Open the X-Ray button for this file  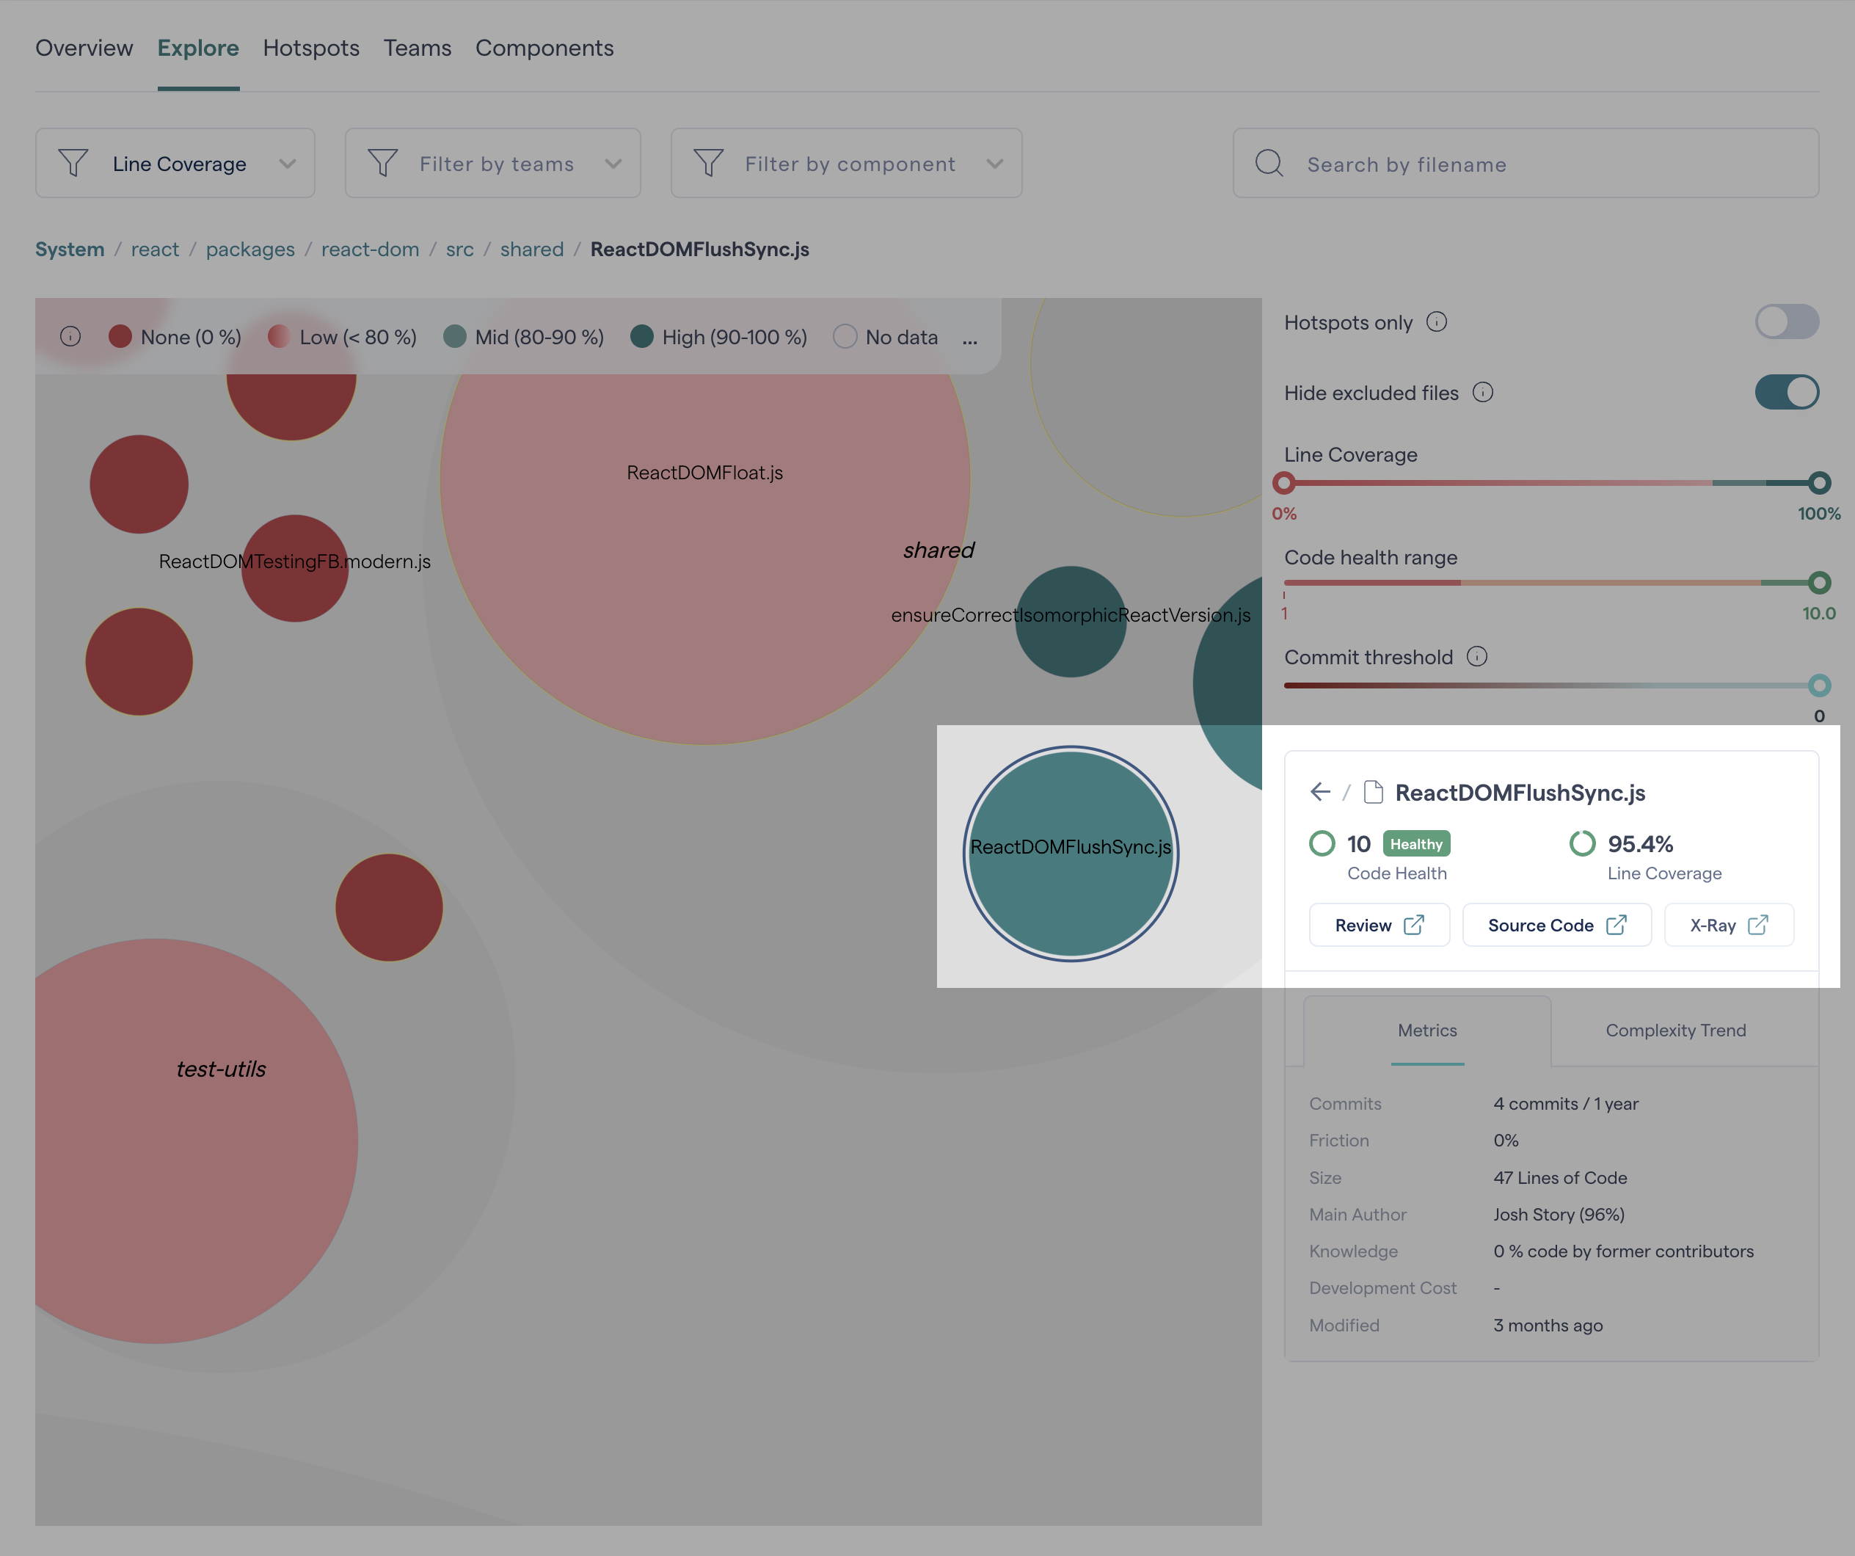coord(1728,925)
